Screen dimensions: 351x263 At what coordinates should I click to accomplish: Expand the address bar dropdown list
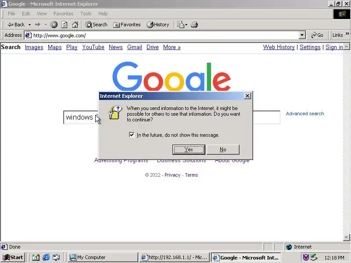click(x=302, y=35)
